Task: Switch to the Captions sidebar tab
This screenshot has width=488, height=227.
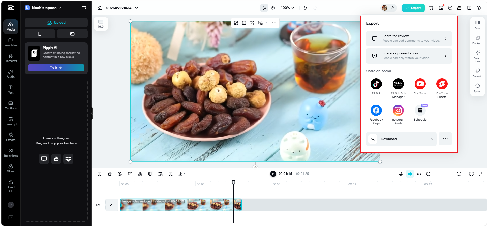Action: 11,105
